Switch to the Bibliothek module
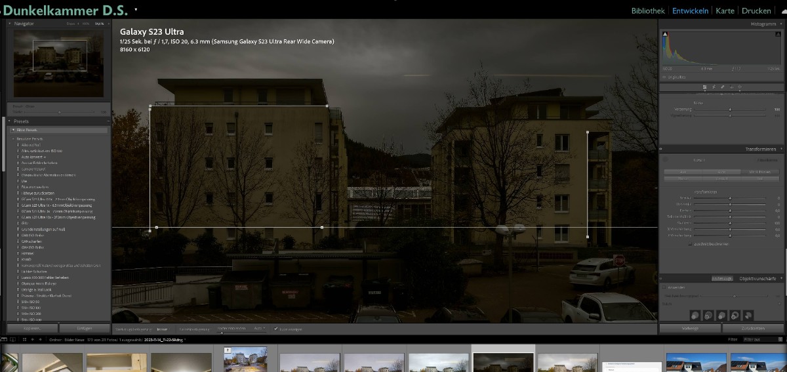This screenshot has height=372, width=787. [648, 10]
